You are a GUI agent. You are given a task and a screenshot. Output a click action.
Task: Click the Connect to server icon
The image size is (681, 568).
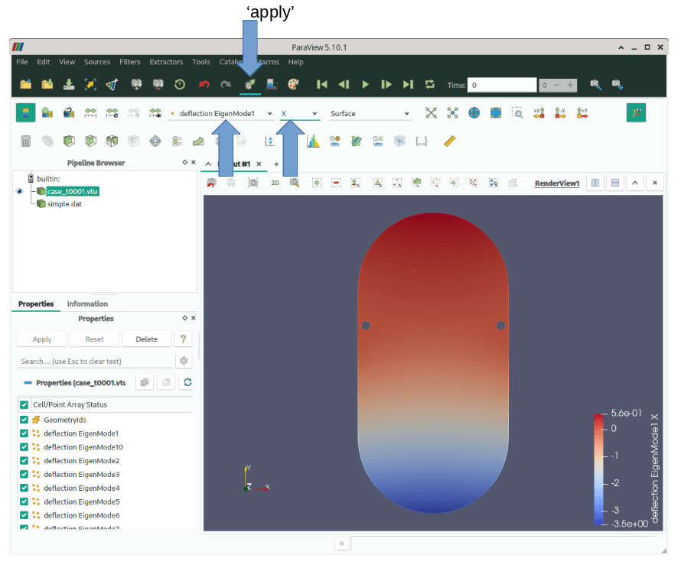136,84
